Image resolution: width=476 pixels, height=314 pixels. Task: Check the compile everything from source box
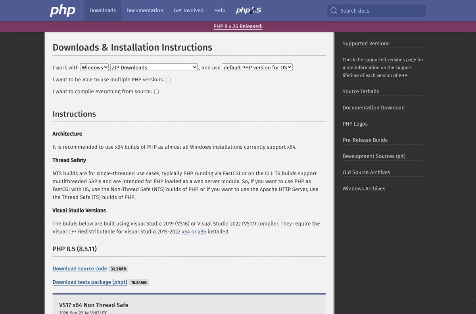pyautogui.click(x=156, y=92)
